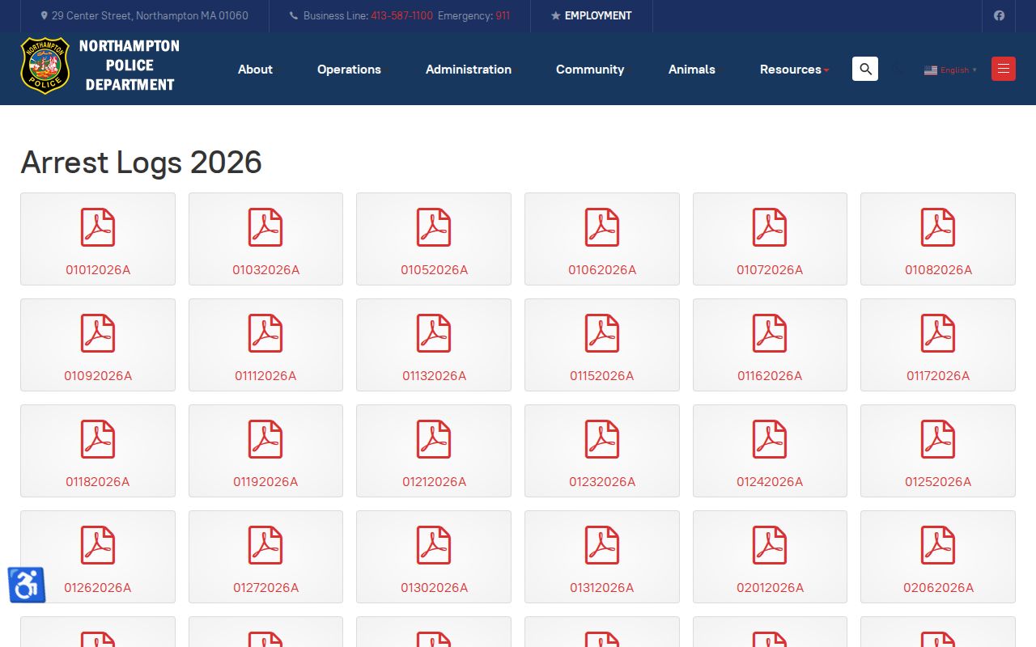Open the Animals menu
The width and height of the screenshot is (1036, 647).
692,70
